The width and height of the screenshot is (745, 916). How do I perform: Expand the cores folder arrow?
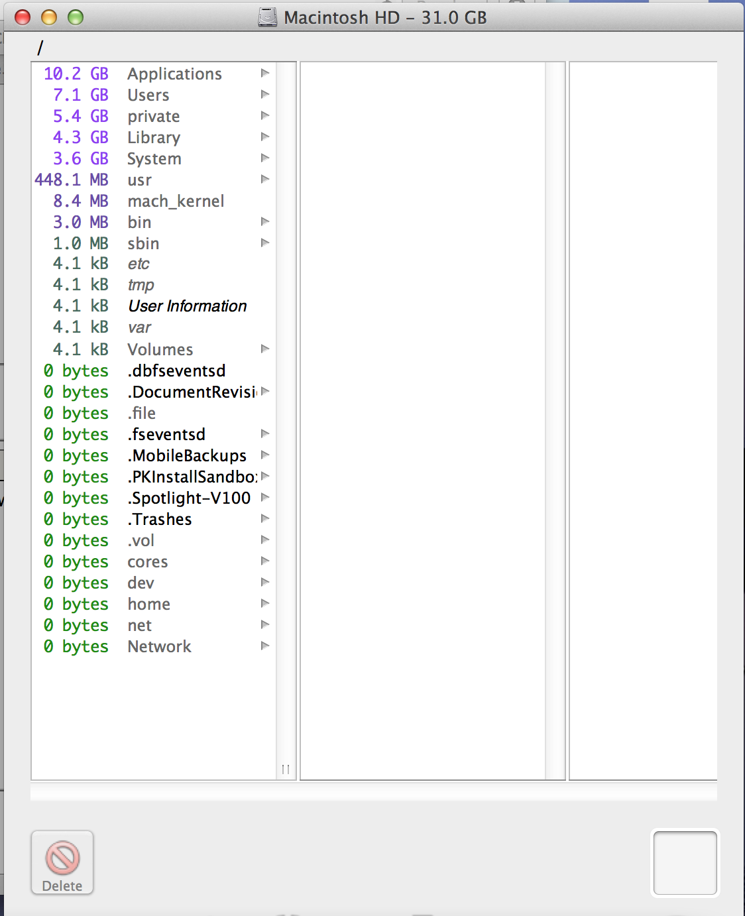tap(265, 561)
